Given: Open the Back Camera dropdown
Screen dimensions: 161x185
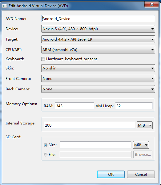Looking at the screenshot, I should (98, 89).
